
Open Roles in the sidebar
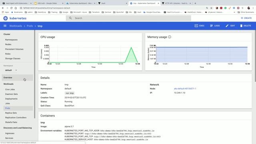coord(8,54)
